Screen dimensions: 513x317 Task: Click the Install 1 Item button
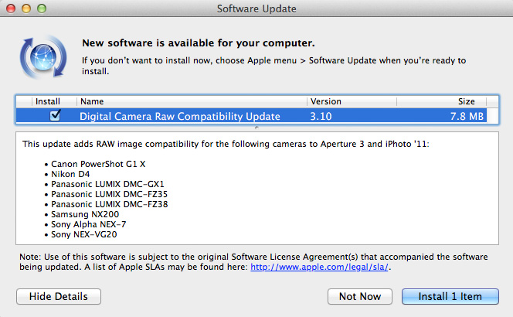pyautogui.click(x=450, y=296)
